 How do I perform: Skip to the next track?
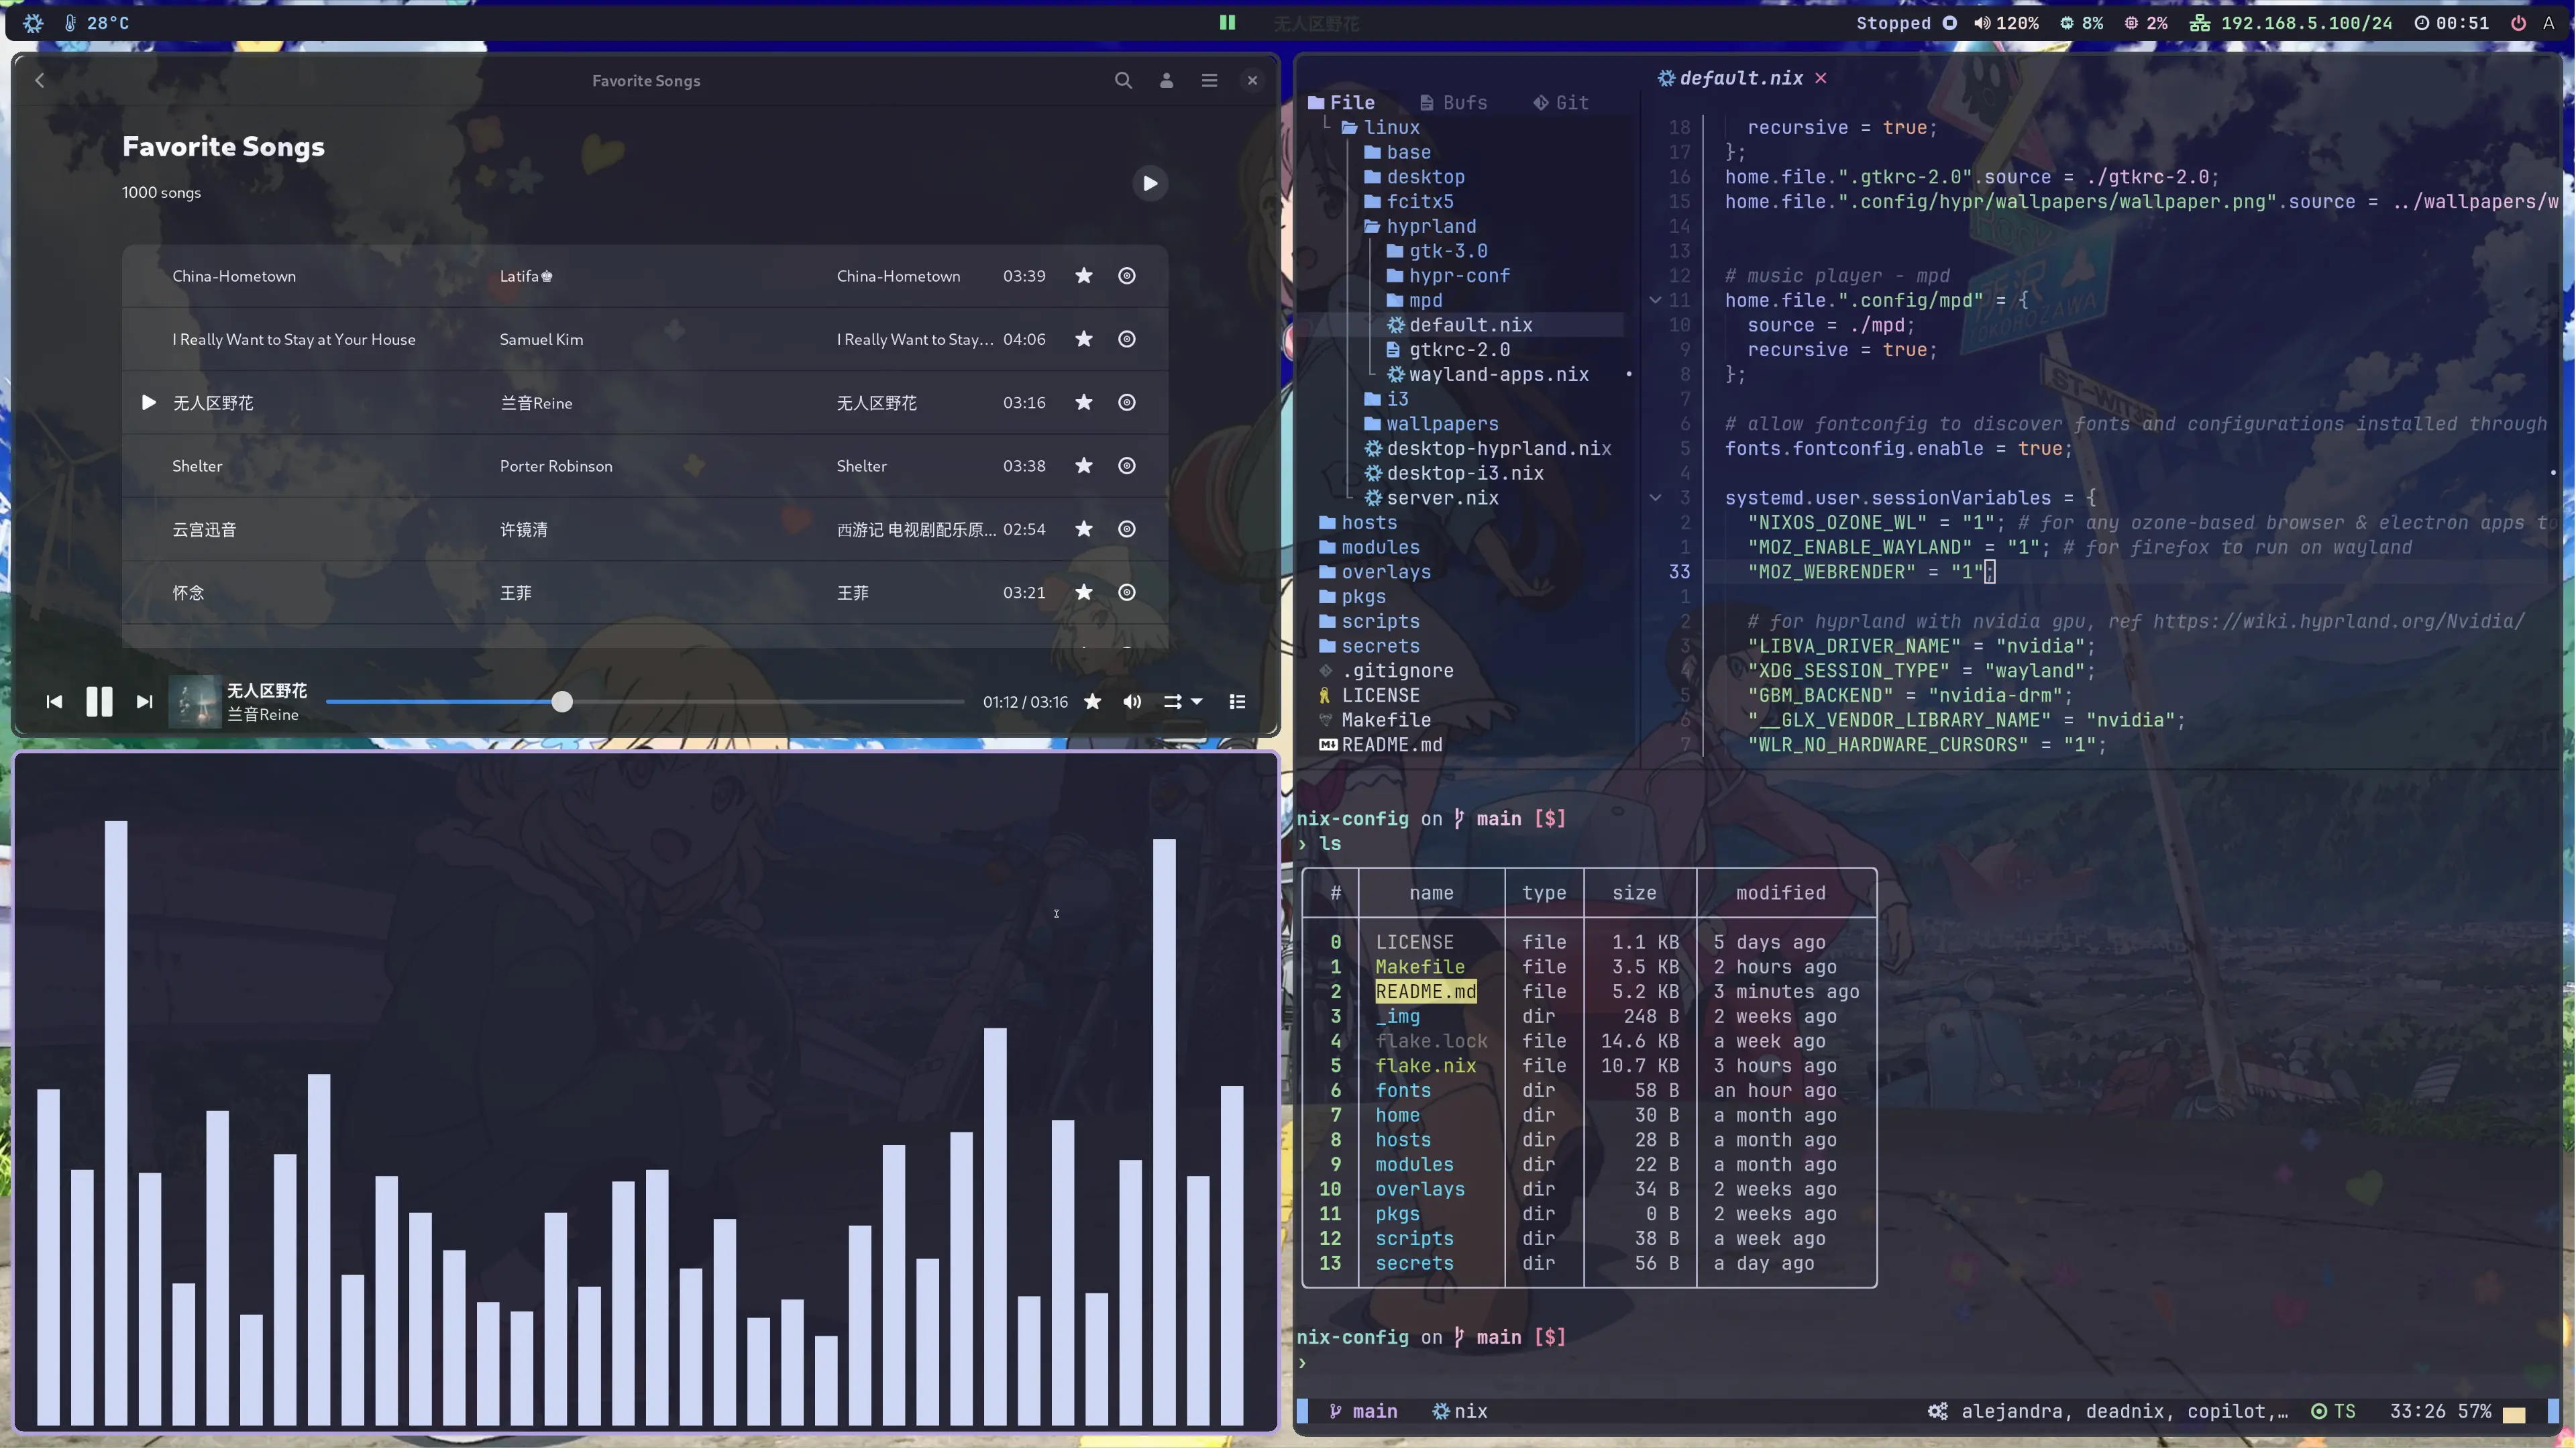point(144,702)
